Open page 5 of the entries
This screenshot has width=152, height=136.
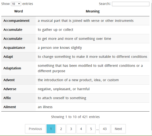(x=91, y=129)
